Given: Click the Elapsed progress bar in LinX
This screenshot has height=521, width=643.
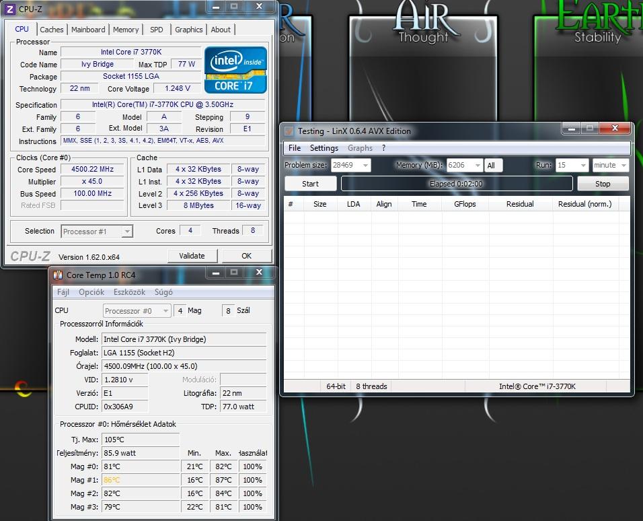Looking at the screenshot, I should pos(457,184).
